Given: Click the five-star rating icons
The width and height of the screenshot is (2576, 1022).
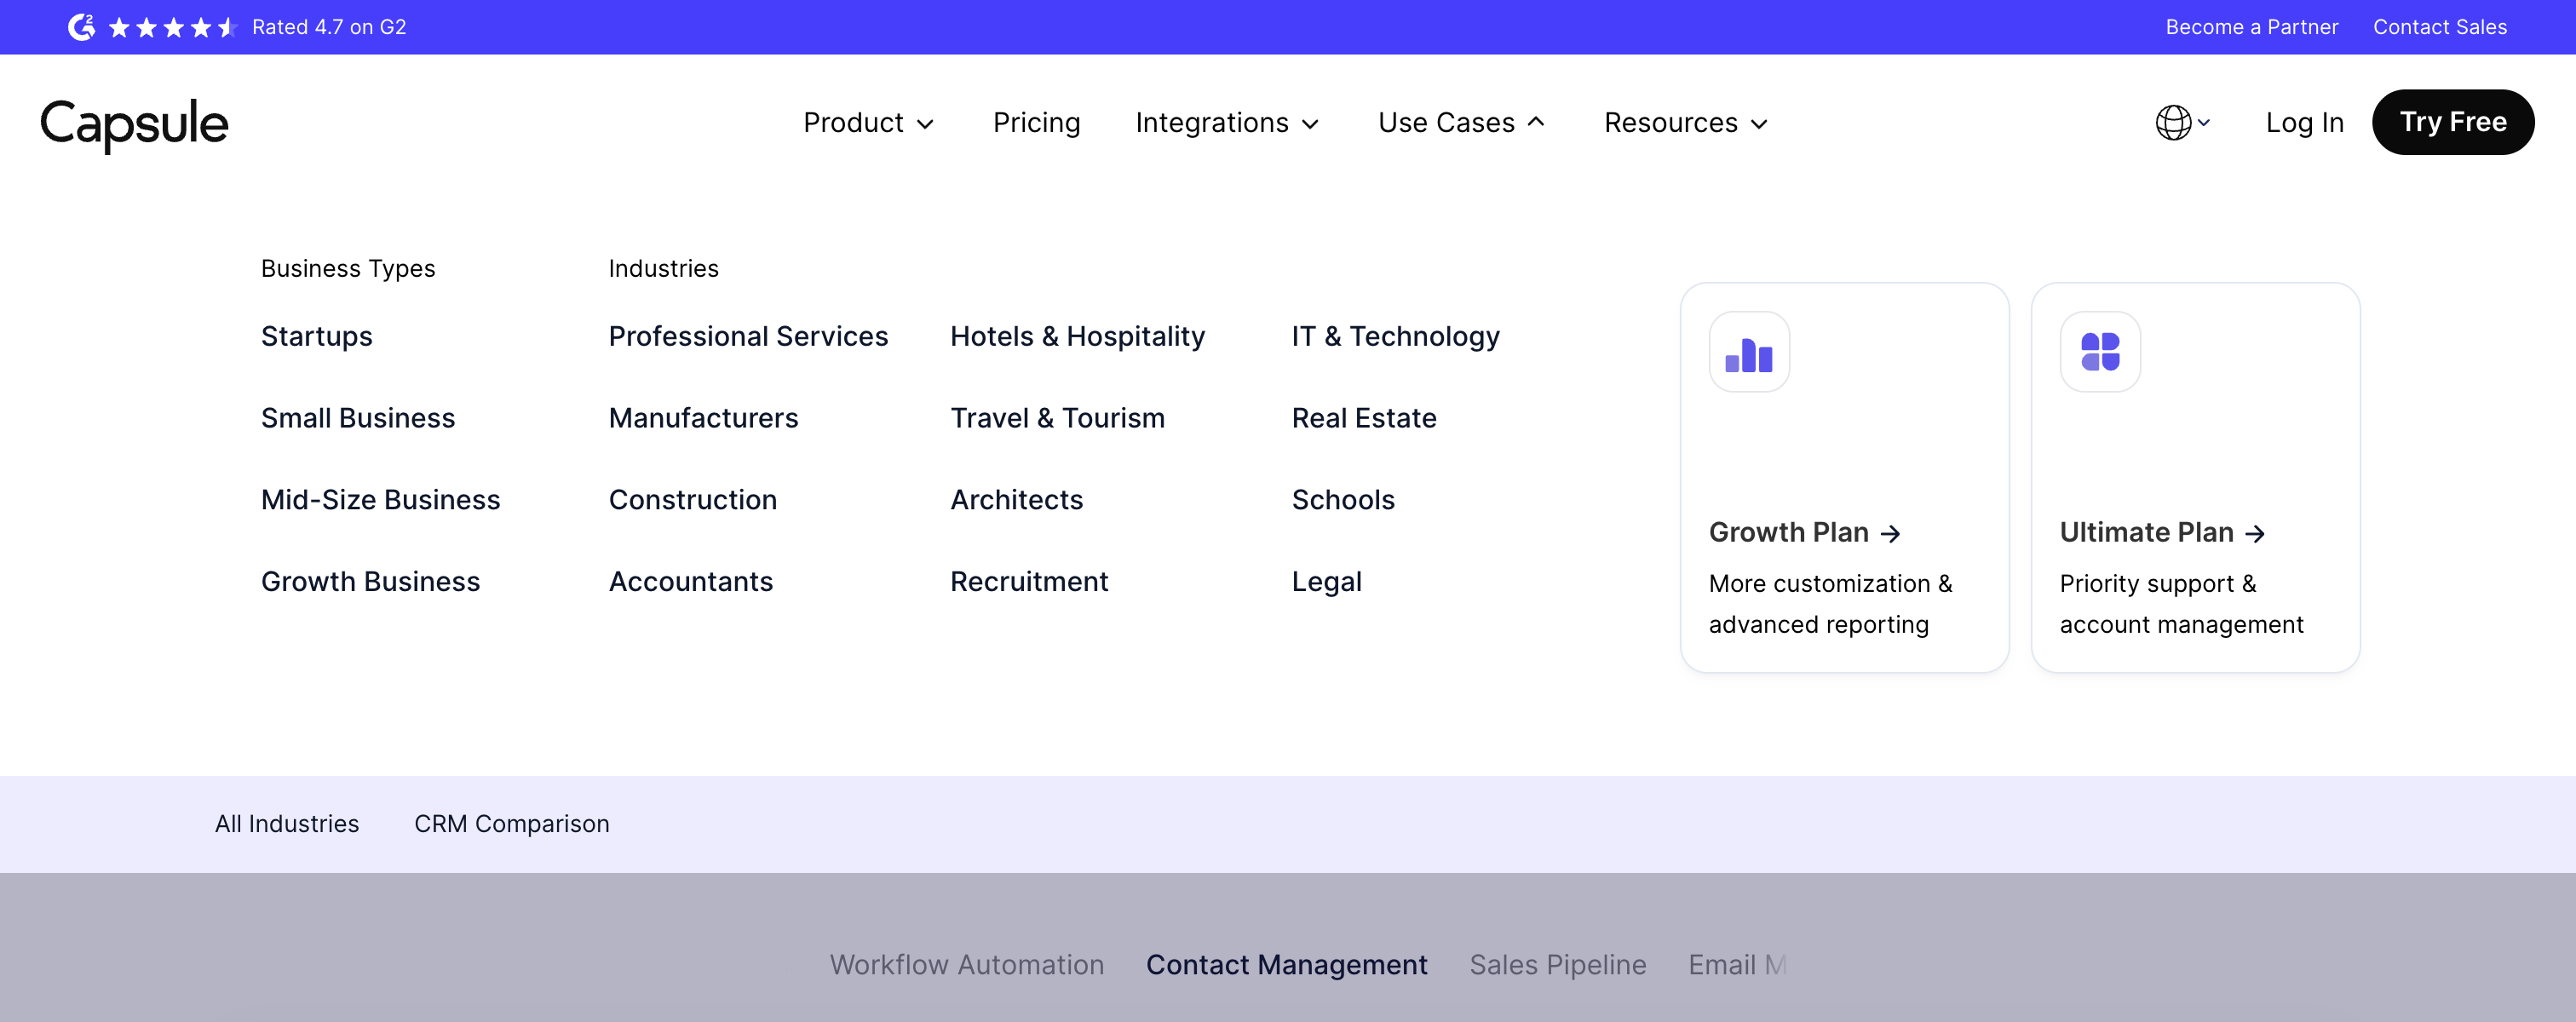Looking at the screenshot, I should pos(172,27).
